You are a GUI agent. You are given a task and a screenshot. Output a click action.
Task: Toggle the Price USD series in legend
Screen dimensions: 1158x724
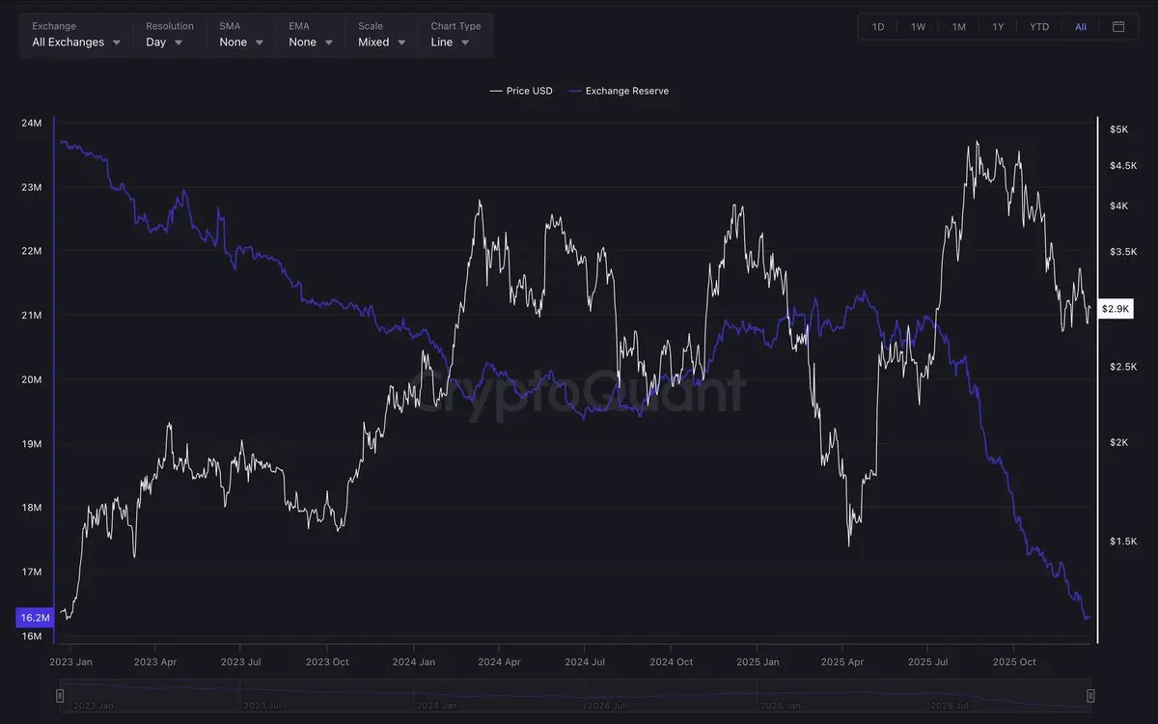(521, 91)
